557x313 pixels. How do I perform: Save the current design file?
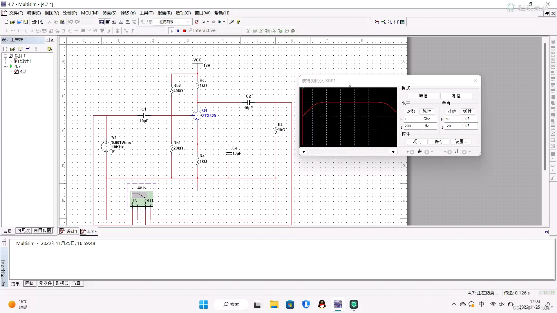[x=26, y=22]
